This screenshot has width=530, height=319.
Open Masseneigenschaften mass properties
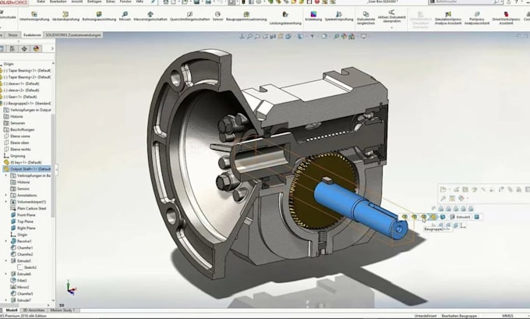(x=150, y=16)
